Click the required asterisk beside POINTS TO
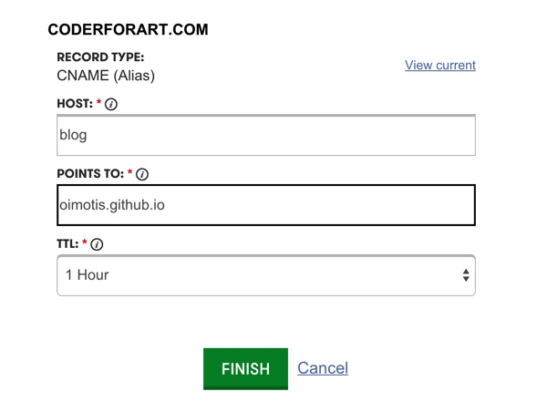The image size is (558, 412). (130, 173)
